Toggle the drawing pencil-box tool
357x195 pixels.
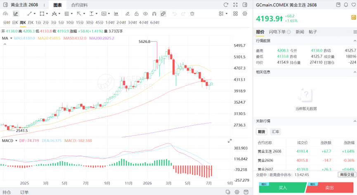tap(16, 14)
